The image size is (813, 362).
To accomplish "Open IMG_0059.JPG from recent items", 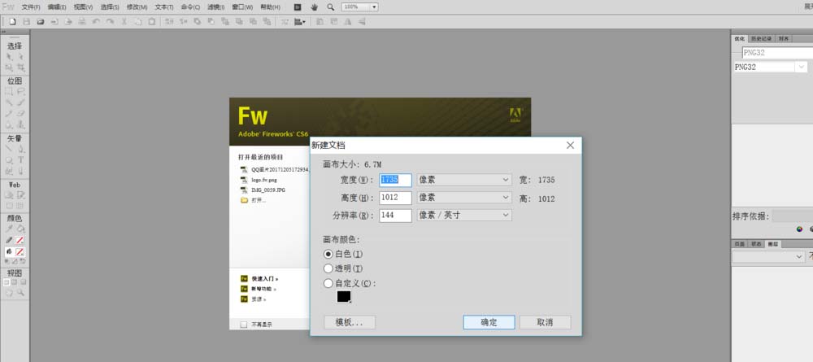I will point(267,190).
